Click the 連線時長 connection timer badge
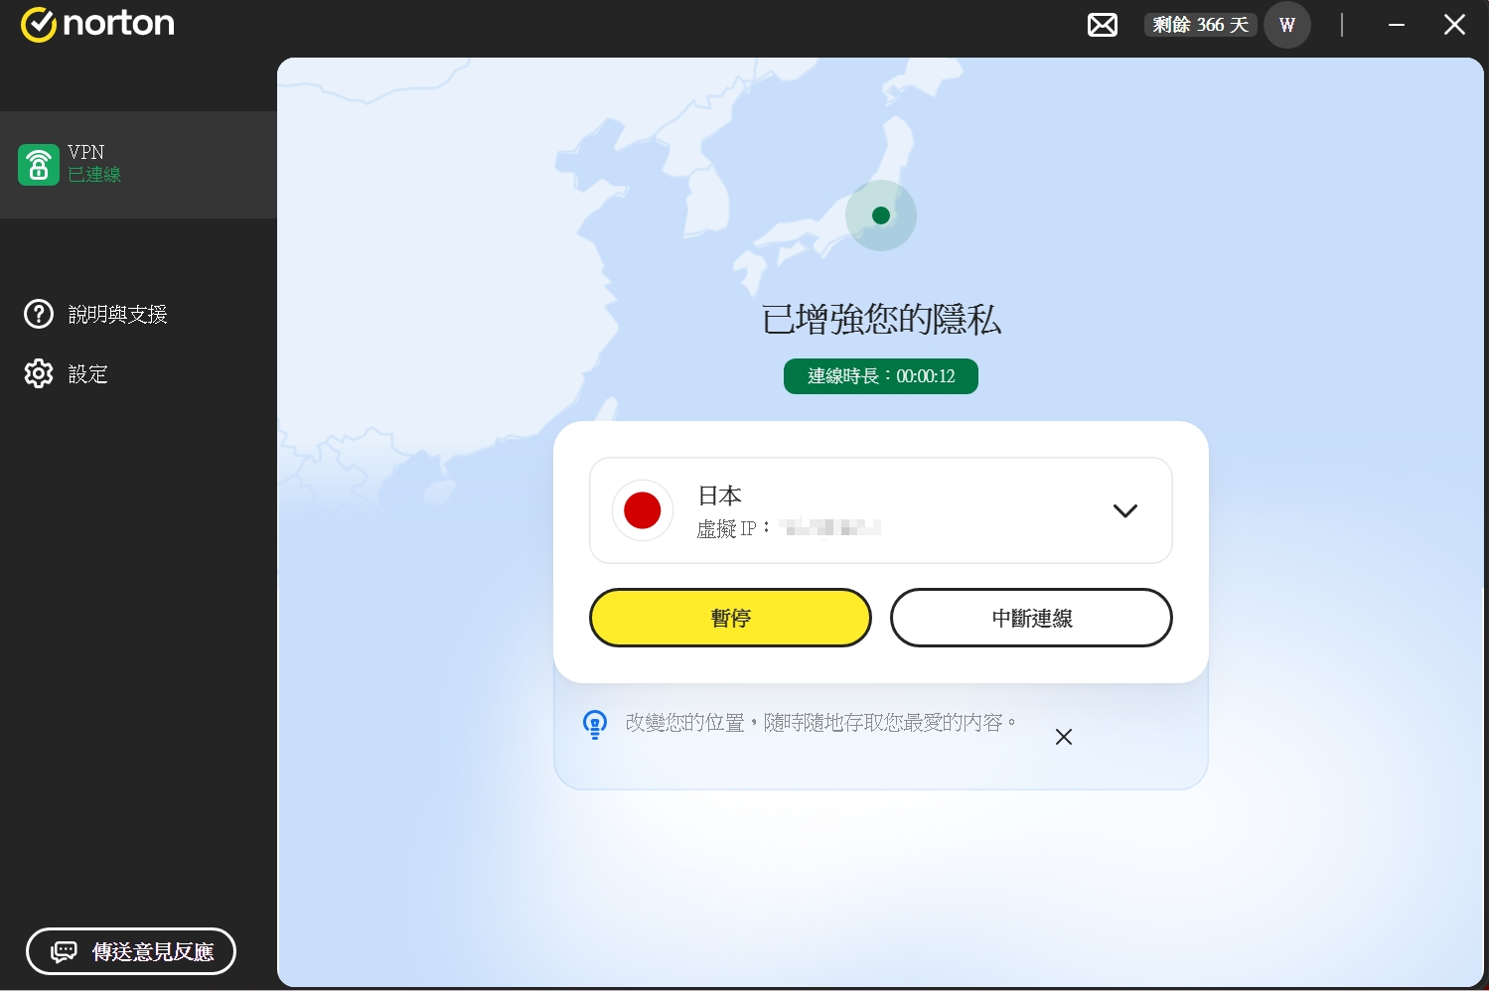 [880, 376]
